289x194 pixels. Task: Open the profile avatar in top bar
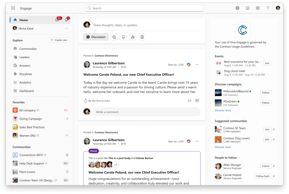278,8
